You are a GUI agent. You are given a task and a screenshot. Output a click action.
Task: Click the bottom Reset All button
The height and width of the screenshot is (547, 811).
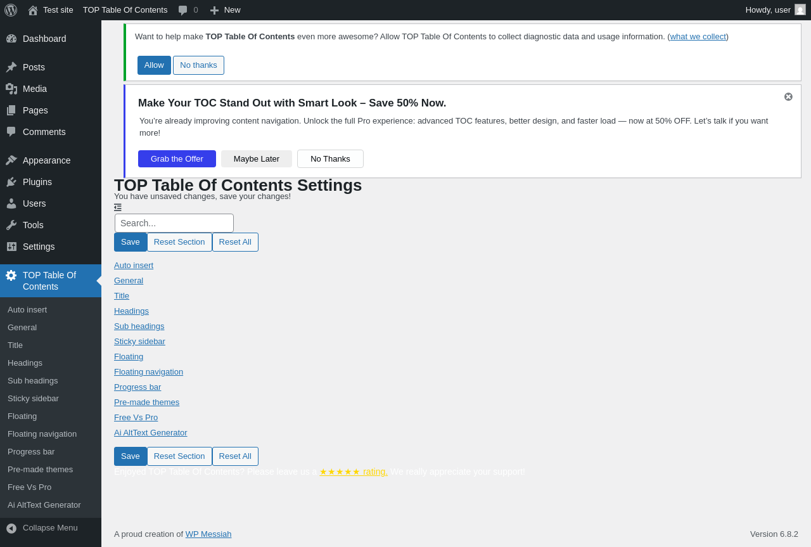tap(235, 456)
